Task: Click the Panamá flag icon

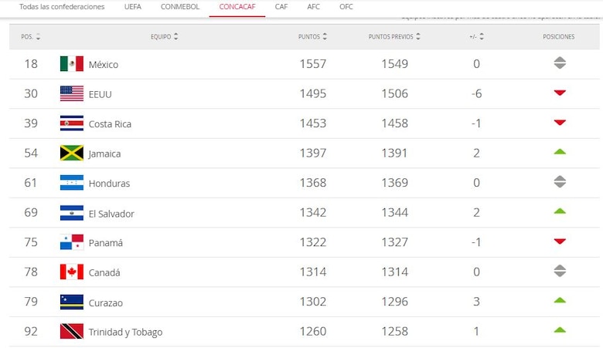Action: click(x=71, y=242)
